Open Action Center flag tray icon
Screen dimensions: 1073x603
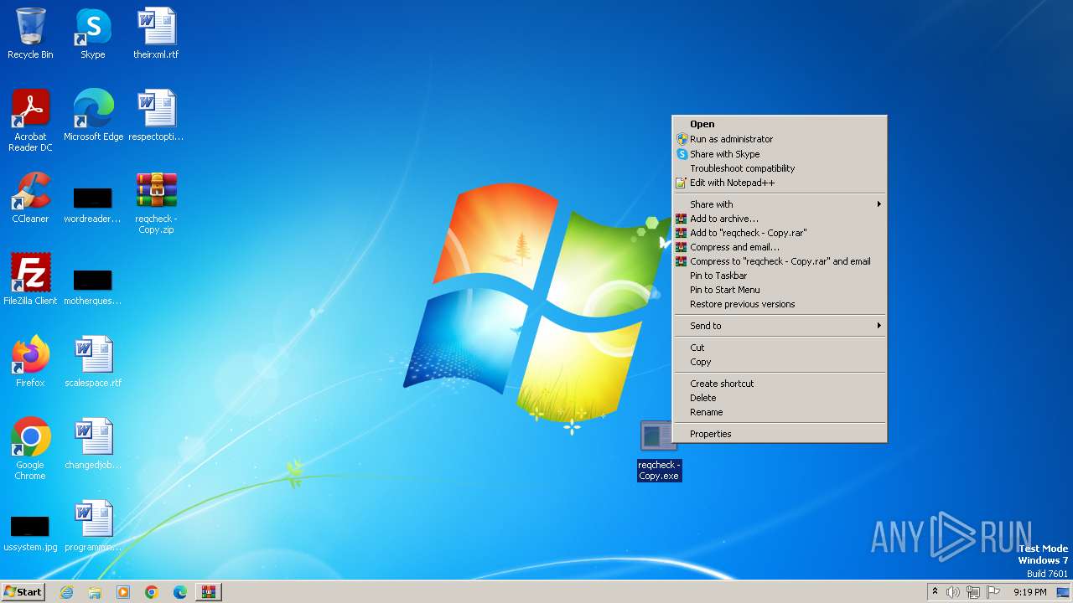pyautogui.click(x=993, y=592)
